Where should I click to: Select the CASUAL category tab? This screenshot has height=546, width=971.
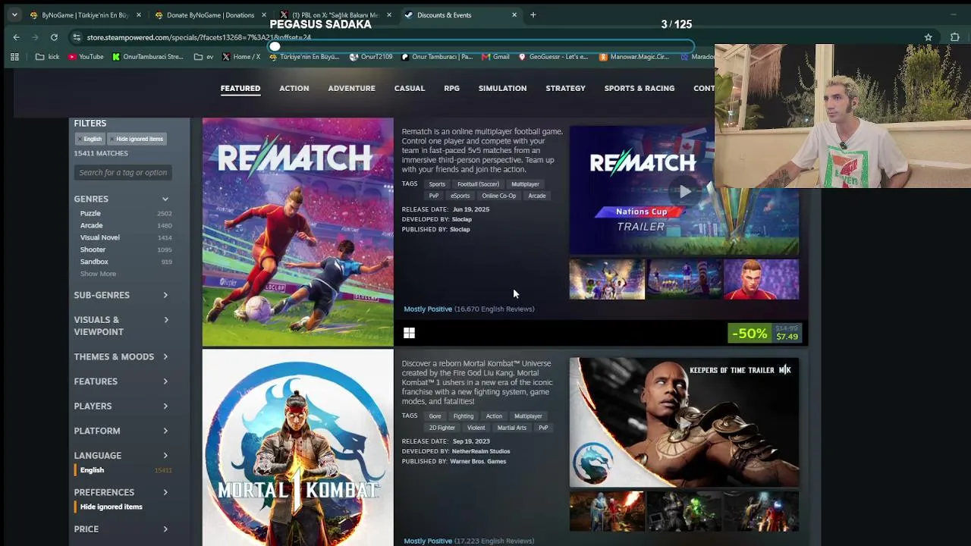pos(410,89)
